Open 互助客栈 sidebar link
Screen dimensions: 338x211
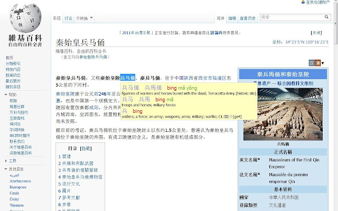tap(17, 118)
